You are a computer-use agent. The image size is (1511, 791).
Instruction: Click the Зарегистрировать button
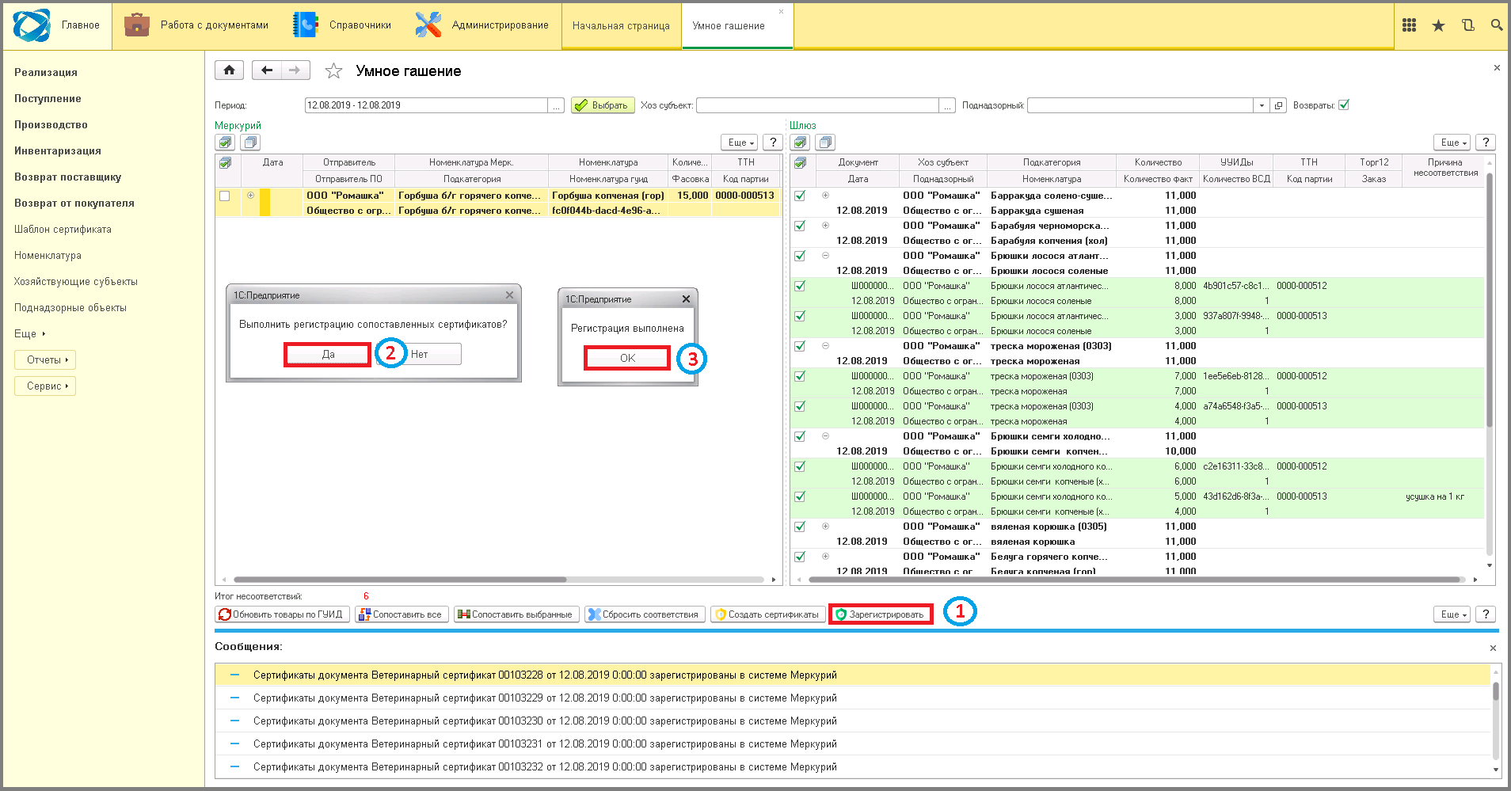point(881,614)
